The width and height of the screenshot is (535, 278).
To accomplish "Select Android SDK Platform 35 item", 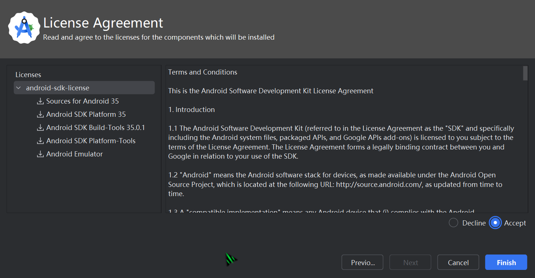I will click(86, 114).
